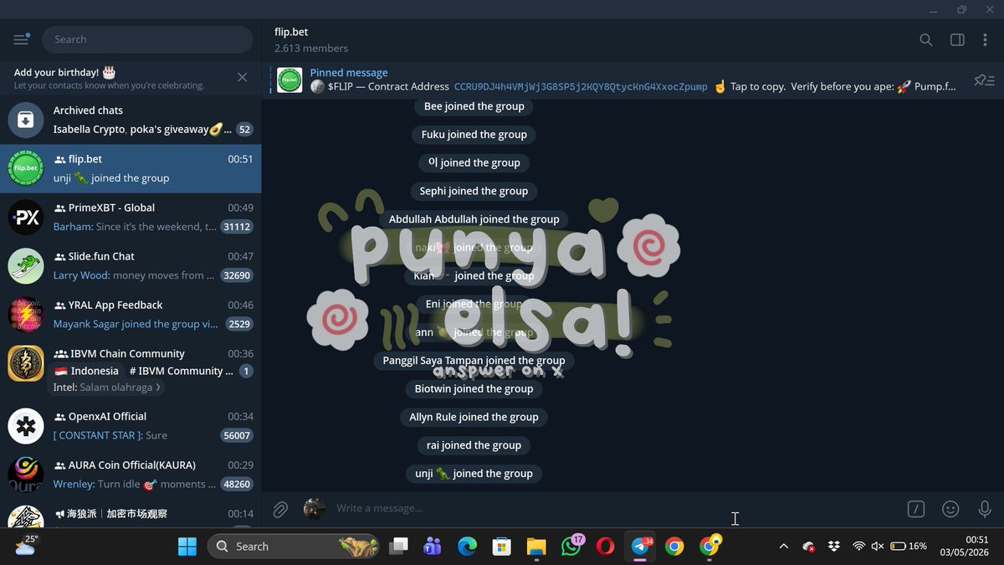The width and height of the screenshot is (1004, 565).
Task: Click 'Fuku joined the group' message
Action: click(474, 134)
